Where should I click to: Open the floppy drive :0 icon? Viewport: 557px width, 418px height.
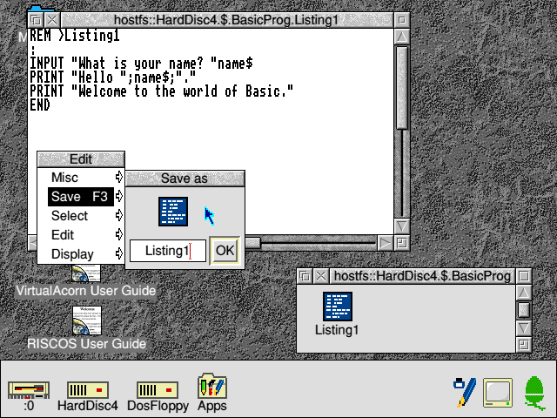point(29,391)
